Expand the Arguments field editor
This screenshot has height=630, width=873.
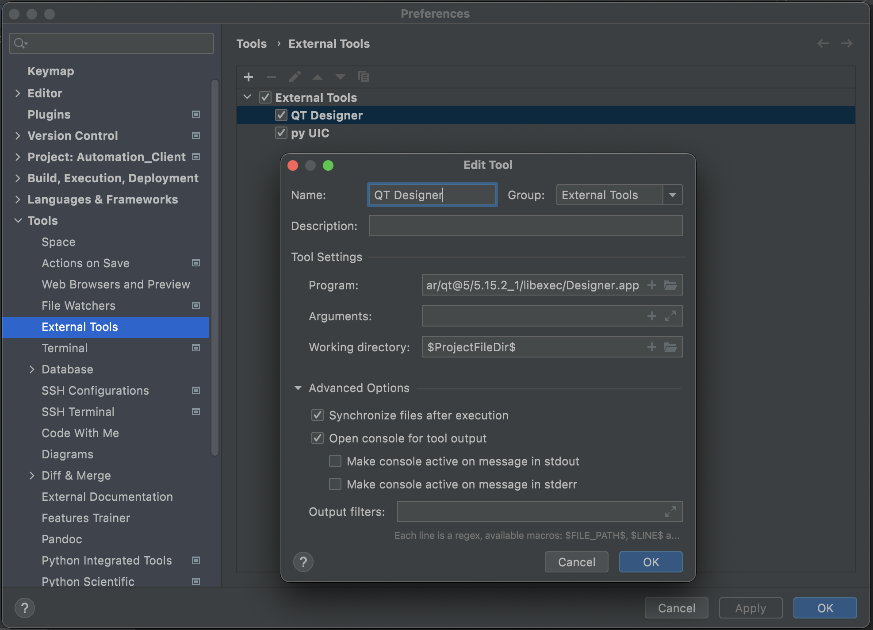[x=670, y=316]
